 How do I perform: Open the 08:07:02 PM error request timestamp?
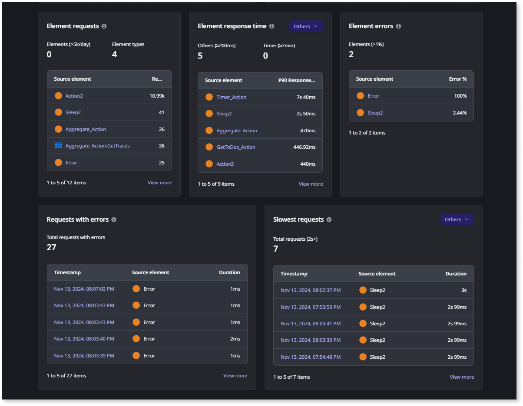coord(84,289)
